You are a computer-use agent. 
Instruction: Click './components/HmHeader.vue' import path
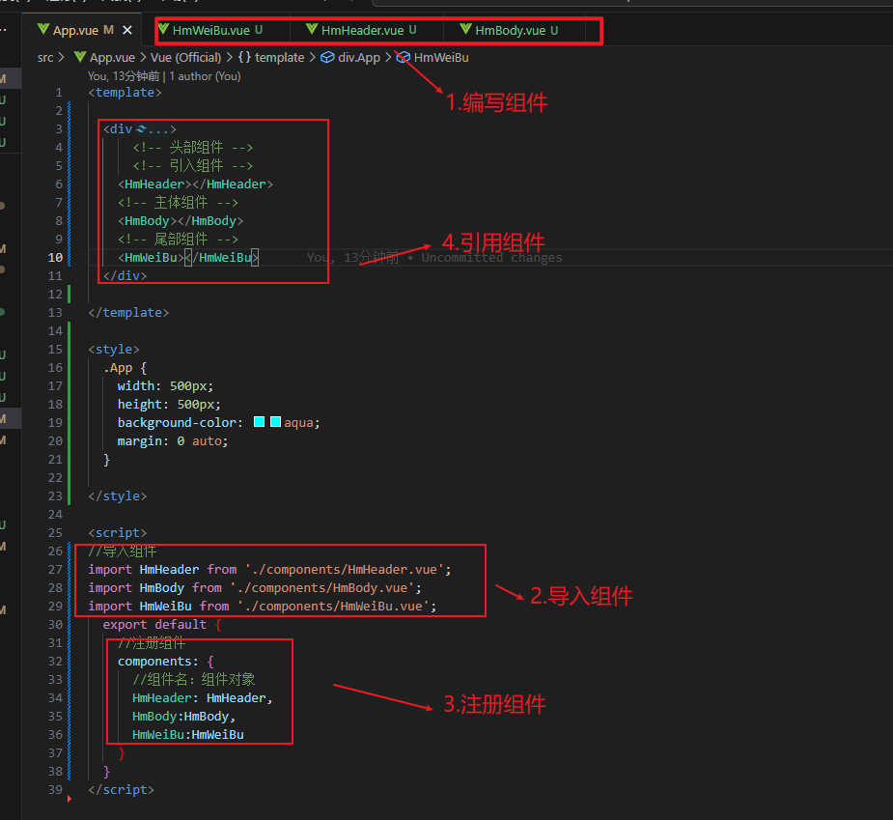[x=345, y=569]
